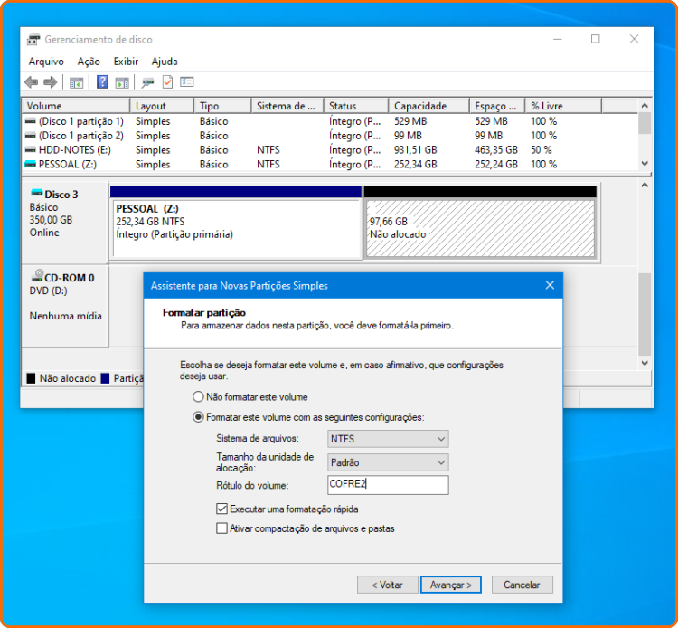
Task: Uncheck 'Executar uma formatação rápida' checkbox
Action: [x=221, y=509]
